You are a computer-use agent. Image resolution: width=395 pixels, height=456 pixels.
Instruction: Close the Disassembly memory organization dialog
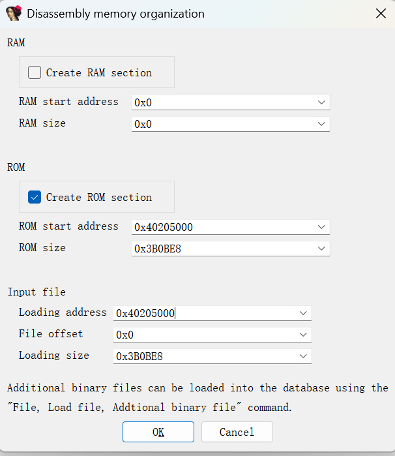tap(380, 13)
